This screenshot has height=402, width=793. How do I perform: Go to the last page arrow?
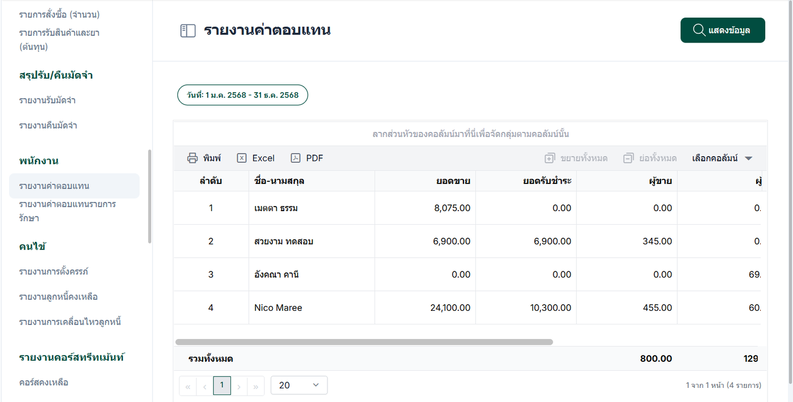pos(255,387)
